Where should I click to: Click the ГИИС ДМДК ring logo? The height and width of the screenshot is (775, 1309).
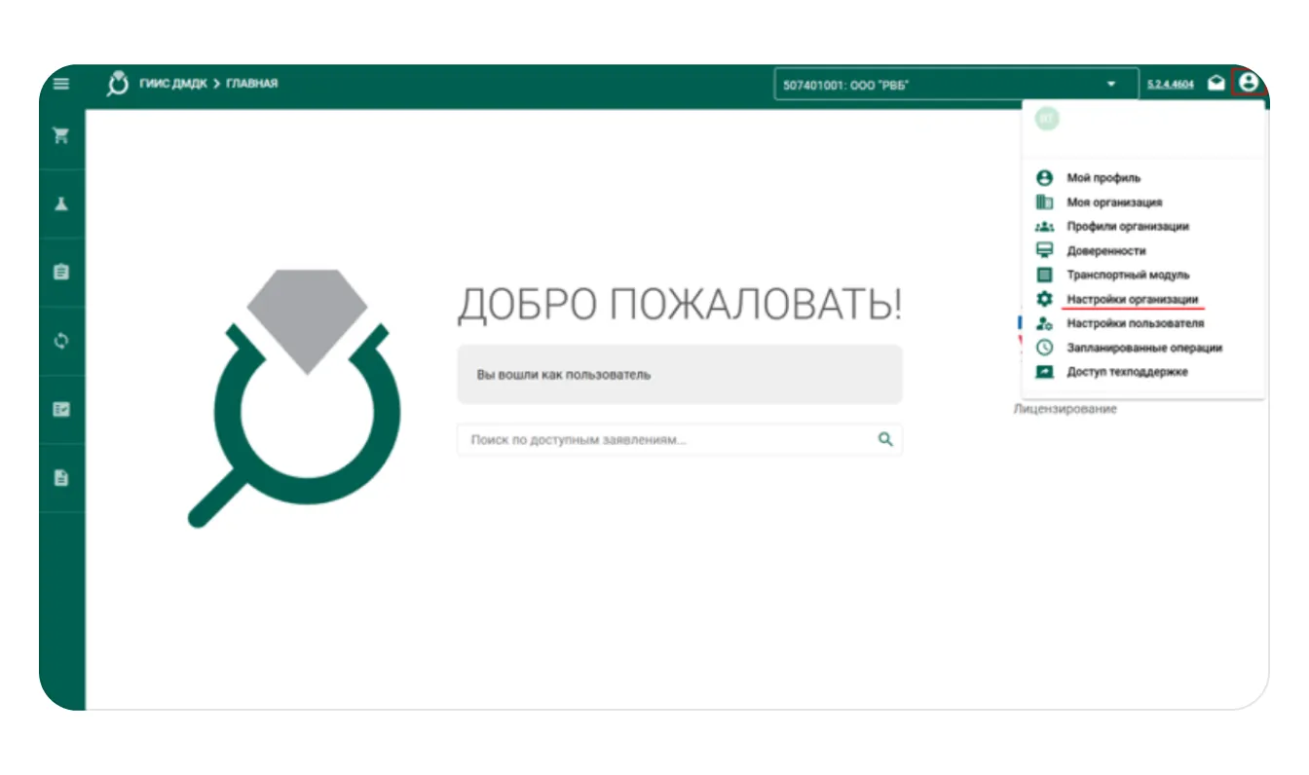tap(118, 84)
